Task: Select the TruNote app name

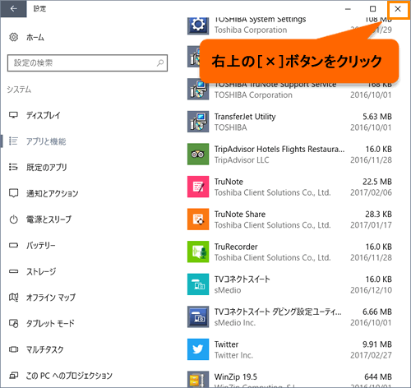Action: (x=229, y=182)
